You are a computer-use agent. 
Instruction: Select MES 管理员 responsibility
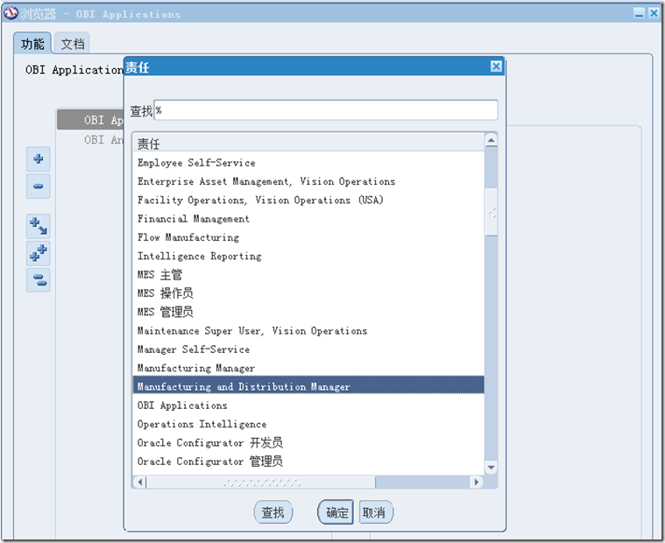(308, 312)
